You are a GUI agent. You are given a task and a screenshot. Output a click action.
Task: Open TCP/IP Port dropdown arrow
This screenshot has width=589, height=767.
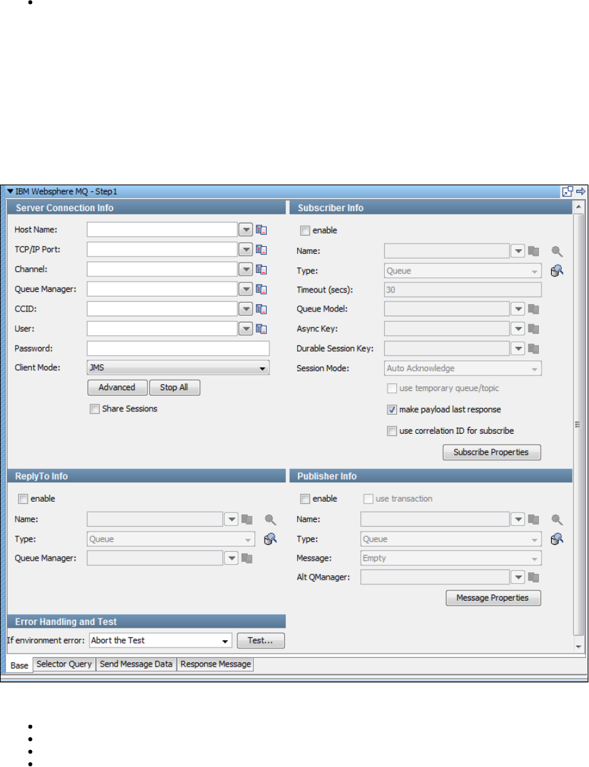point(246,250)
